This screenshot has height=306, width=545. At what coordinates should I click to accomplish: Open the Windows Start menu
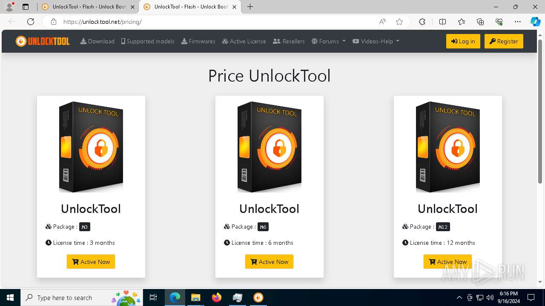click(x=10, y=297)
